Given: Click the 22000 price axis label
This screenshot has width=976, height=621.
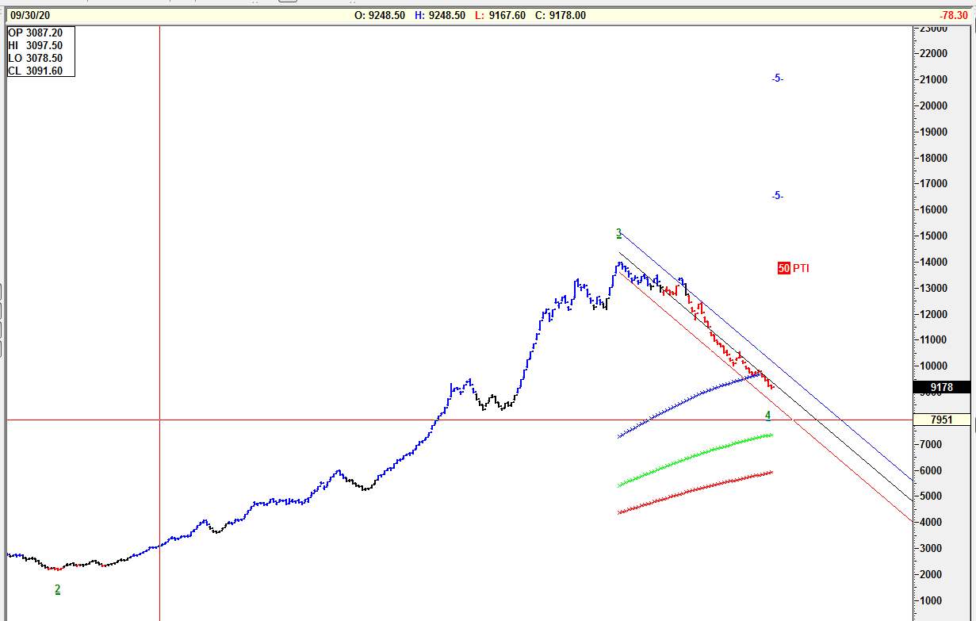Looking at the screenshot, I should coord(933,53).
